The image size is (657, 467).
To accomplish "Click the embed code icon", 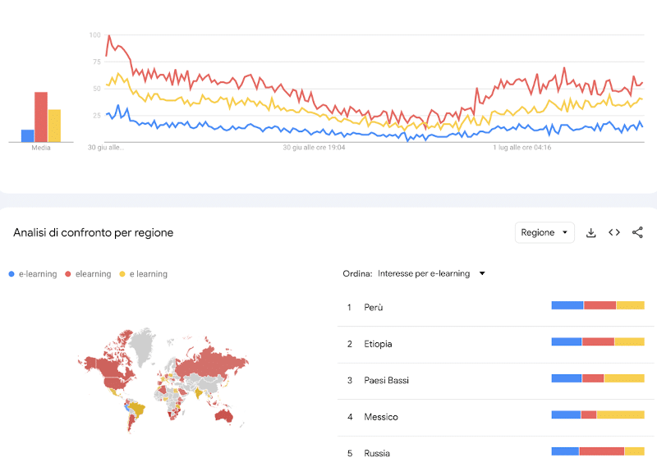I will click(x=614, y=233).
